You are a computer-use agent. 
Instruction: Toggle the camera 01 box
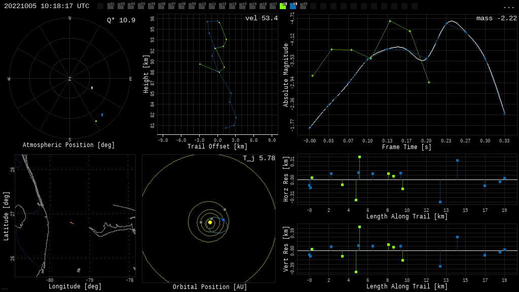(x=110, y=6)
